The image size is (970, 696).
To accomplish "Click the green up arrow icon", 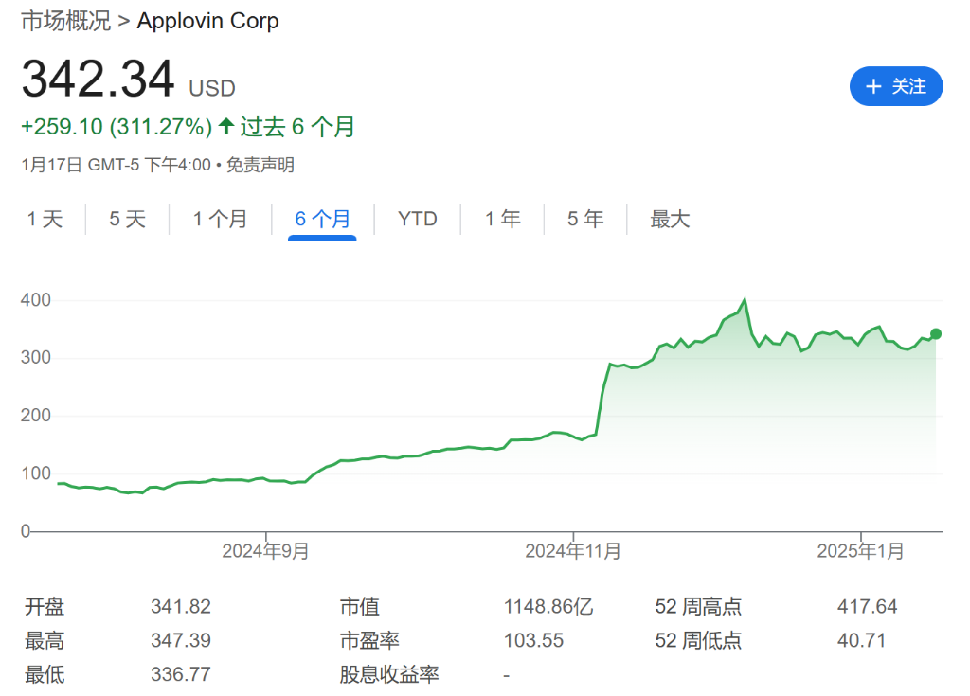I will point(226,126).
